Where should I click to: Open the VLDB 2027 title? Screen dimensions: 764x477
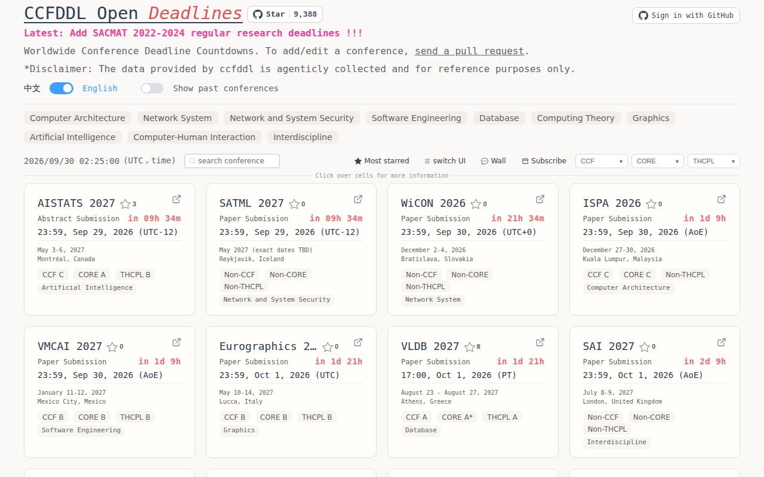[430, 346]
